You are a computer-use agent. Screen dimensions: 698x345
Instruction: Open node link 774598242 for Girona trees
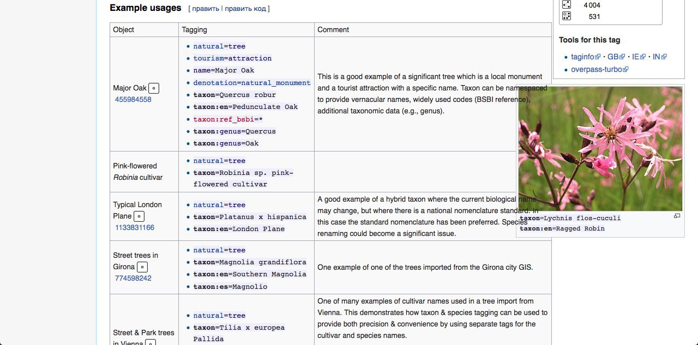click(x=133, y=279)
